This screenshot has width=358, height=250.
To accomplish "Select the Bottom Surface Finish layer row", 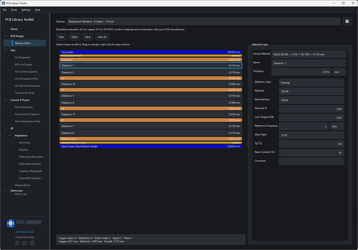I will 151,143.
